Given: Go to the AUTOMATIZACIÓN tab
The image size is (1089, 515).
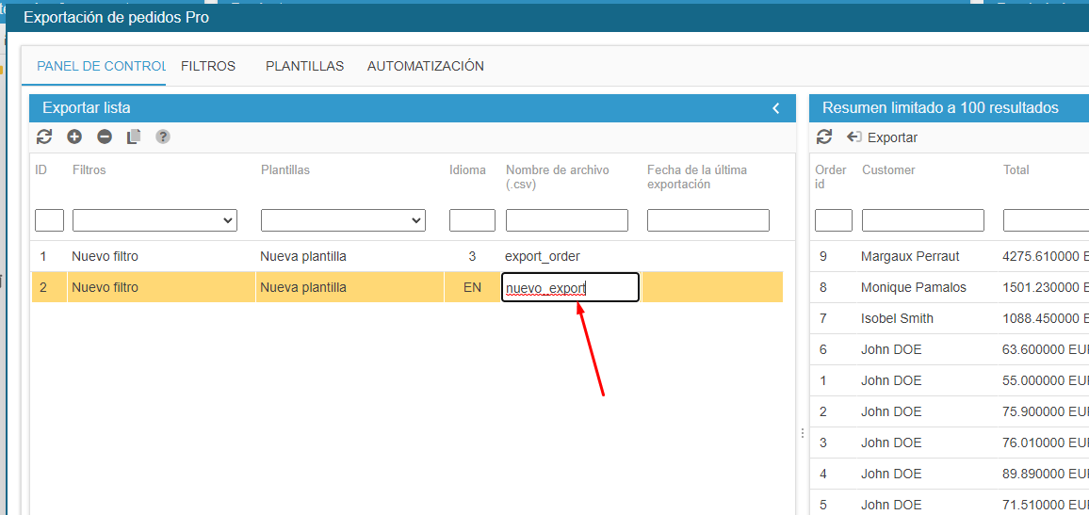Looking at the screenshot, I should (425, 67).
